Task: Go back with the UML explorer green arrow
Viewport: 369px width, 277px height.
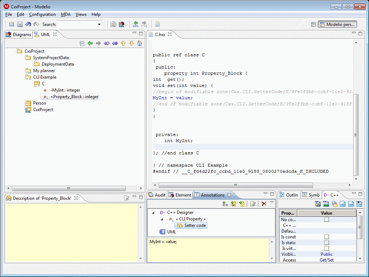Action: pos(90,43)
